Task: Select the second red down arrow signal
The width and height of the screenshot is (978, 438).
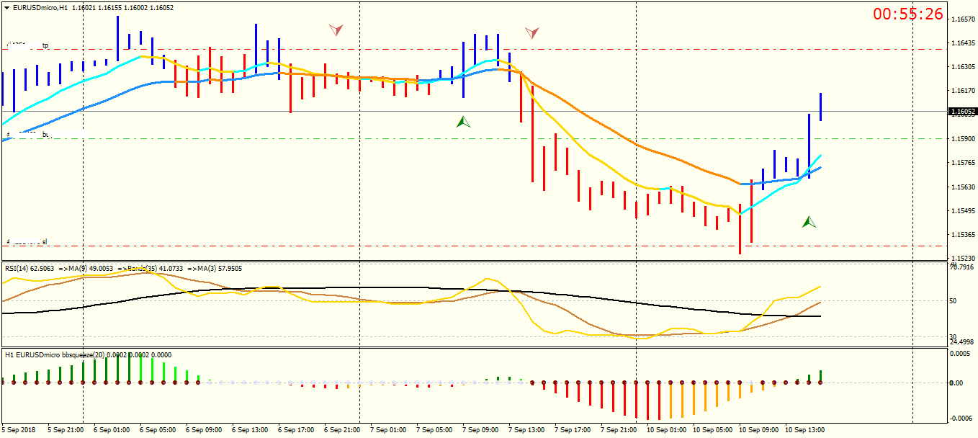Action: tap(531, 32)
